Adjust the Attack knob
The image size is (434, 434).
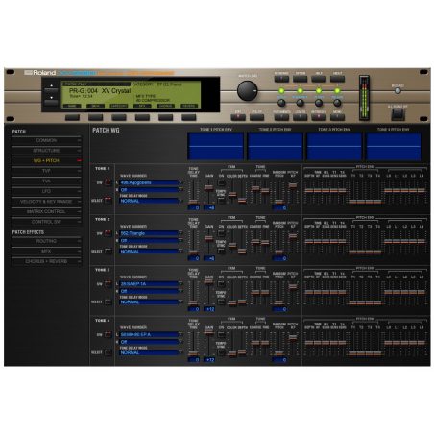[319, 103]
